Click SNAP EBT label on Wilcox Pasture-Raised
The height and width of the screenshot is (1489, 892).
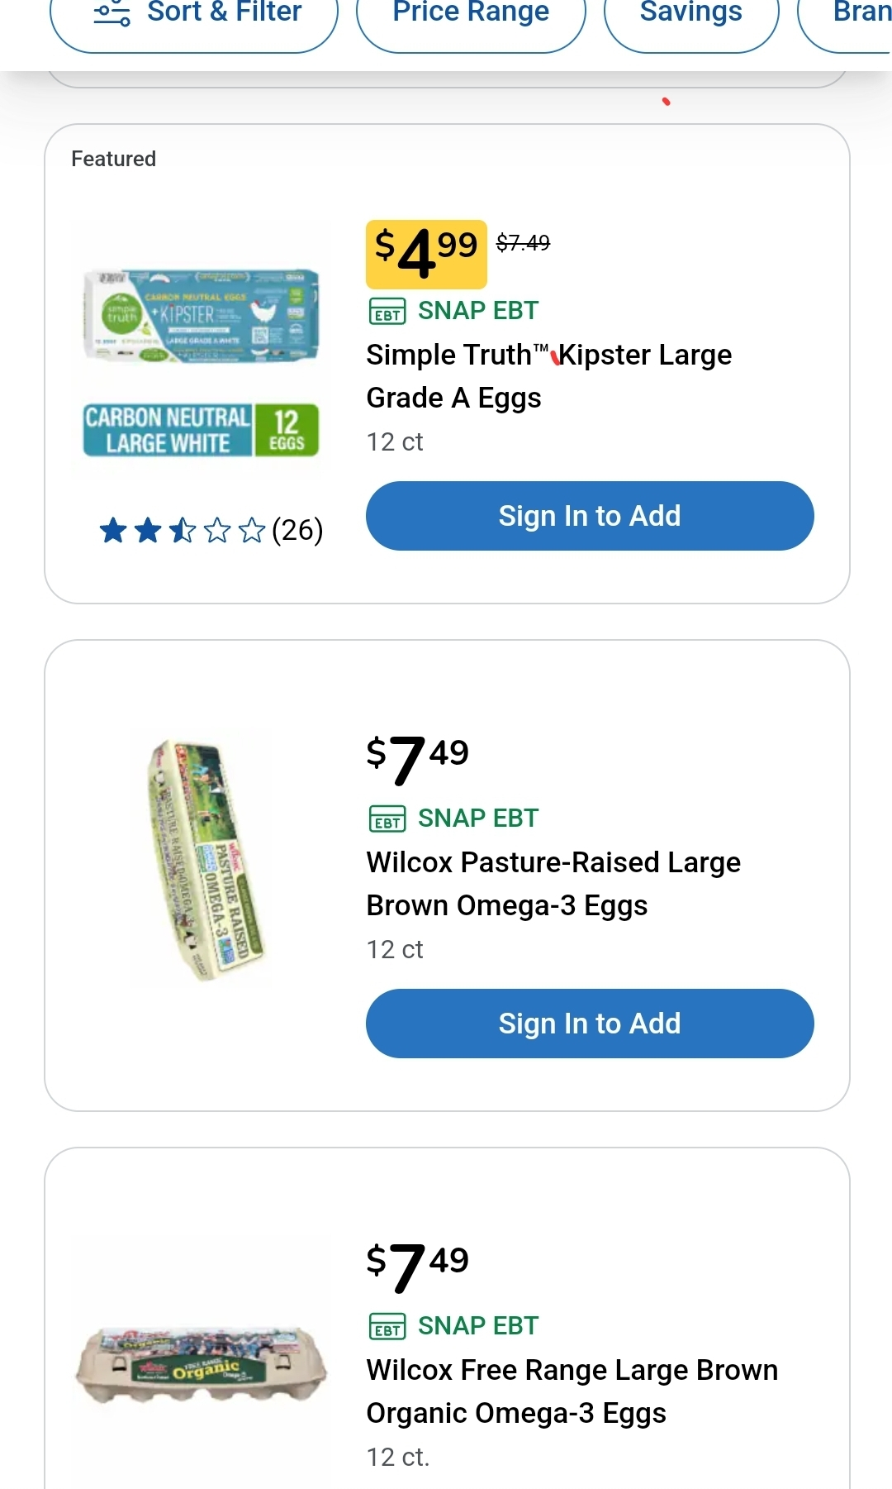[478, 818]
